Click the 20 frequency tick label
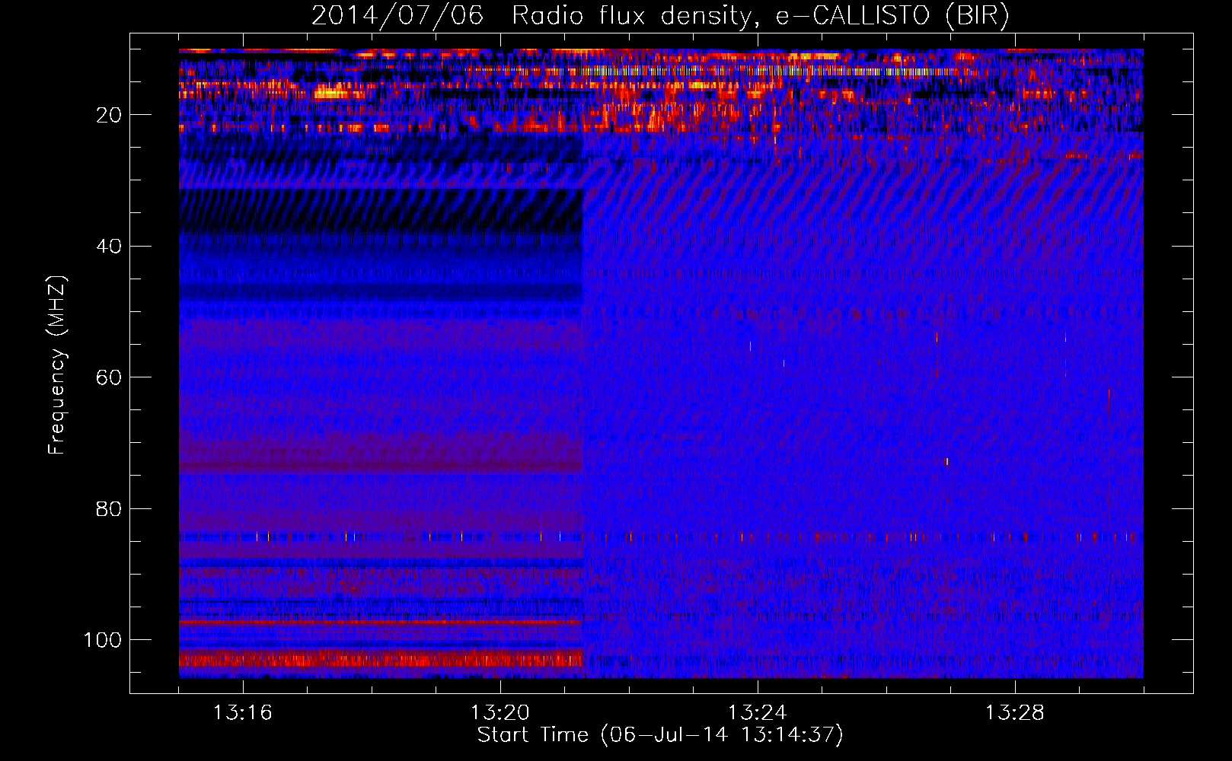Screen dimensions: 1232x761 [x=109, y=115]
